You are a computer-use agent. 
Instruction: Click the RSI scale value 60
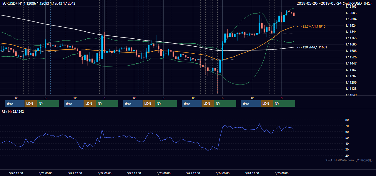pyautogui.click(x=347, y=132)
